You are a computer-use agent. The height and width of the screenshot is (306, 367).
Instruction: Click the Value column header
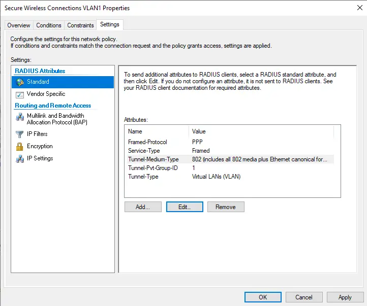tap(261, 131)
